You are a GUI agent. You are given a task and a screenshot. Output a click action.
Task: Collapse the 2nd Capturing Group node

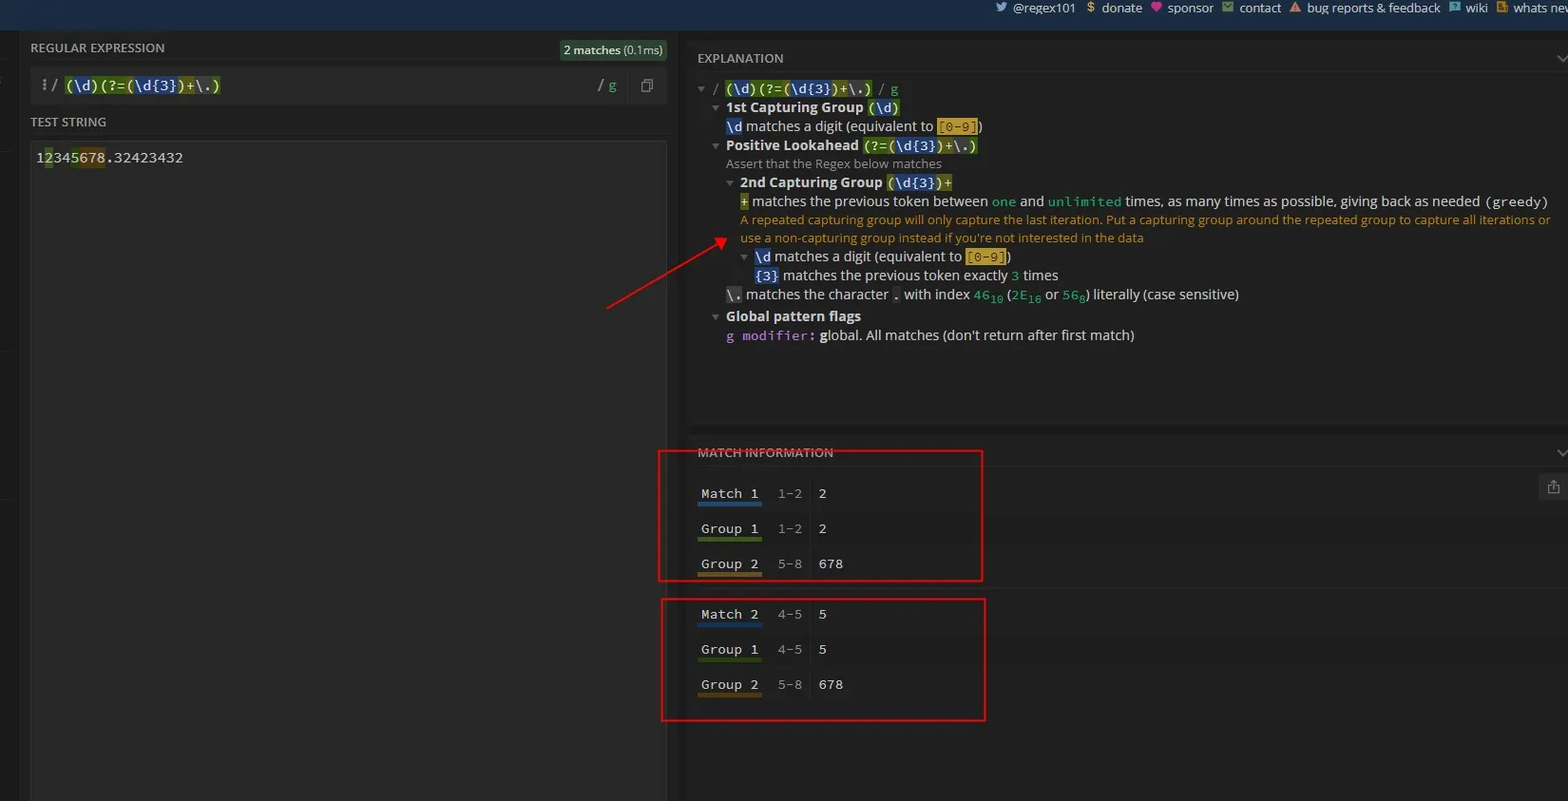pyautogui.click(x=730, y=183)
